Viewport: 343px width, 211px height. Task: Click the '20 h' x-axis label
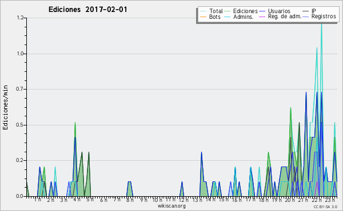click(x=290, y=200)
